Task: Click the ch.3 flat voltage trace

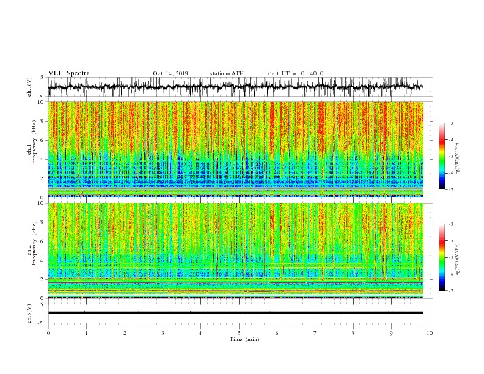Action: click(x=235, y=313)
